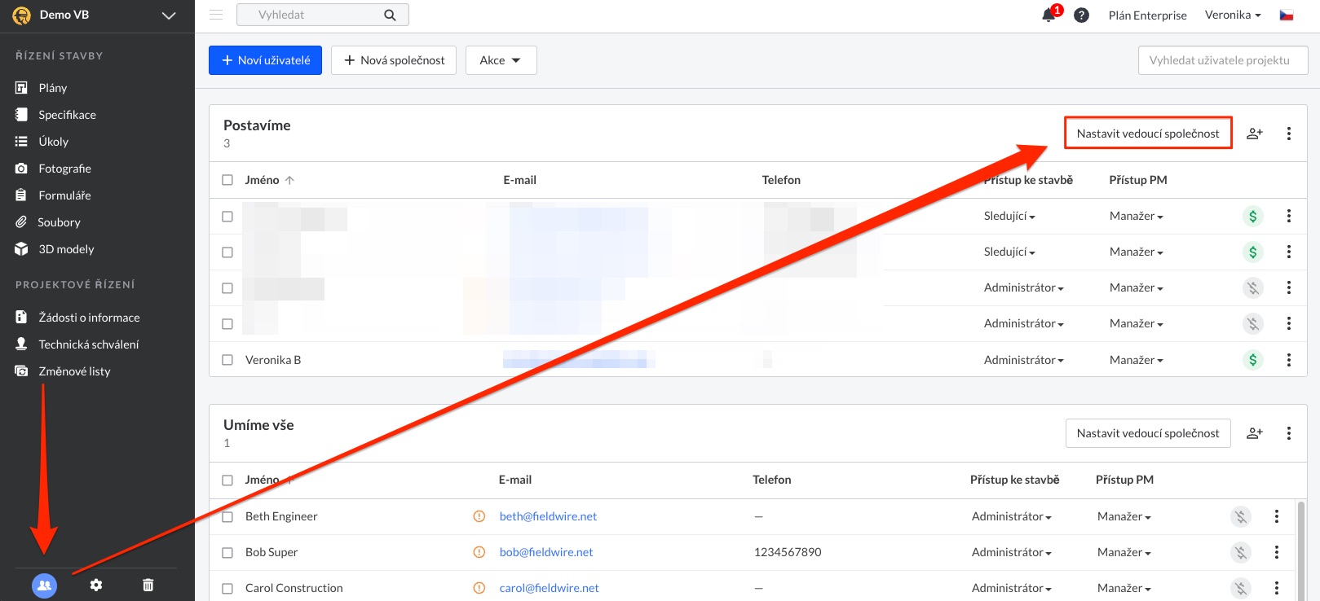Click the Noví uživatelé button
Viewport: 1320px width, 601px height.
[x=265, y=60]
